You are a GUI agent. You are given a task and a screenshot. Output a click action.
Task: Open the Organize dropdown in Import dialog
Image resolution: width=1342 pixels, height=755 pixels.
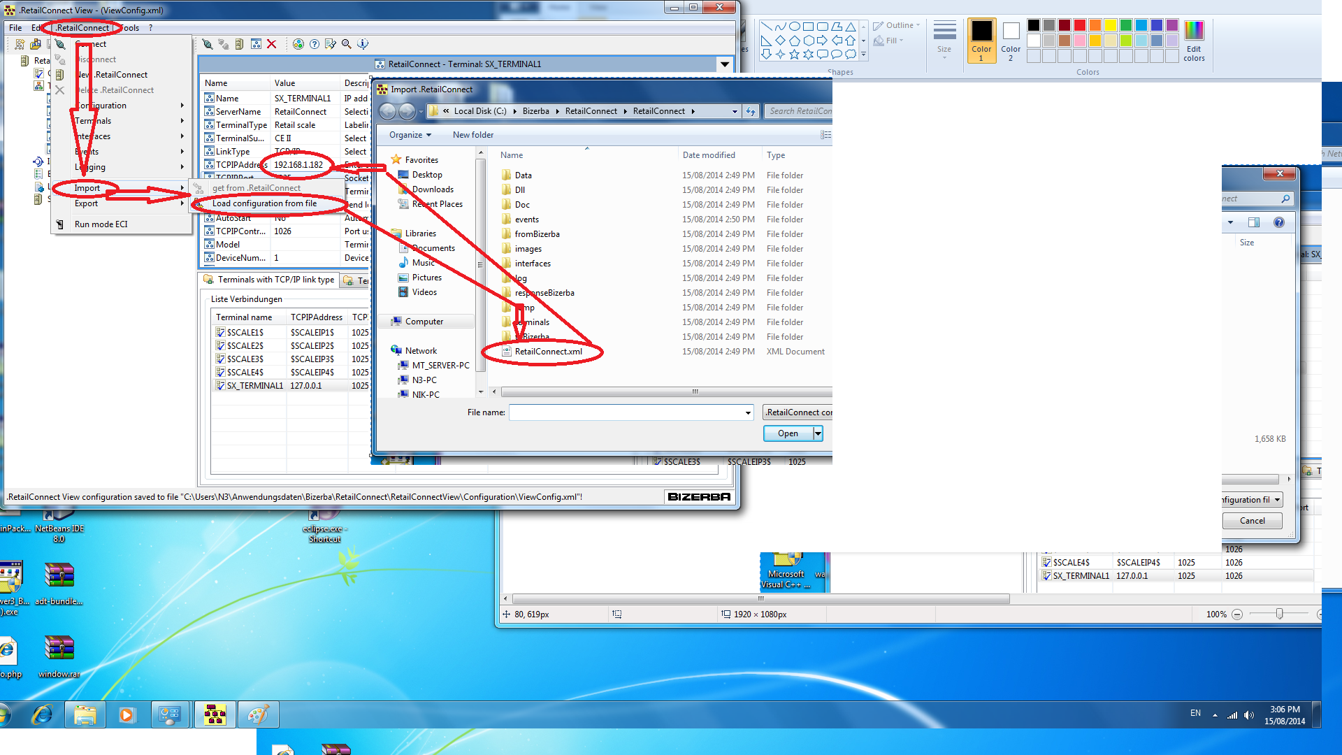point(410,135)
